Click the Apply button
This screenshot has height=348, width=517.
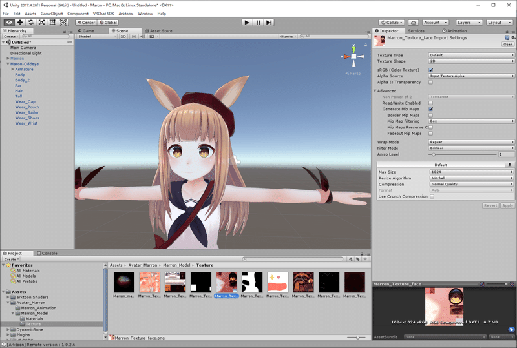[x=507, y=205]
